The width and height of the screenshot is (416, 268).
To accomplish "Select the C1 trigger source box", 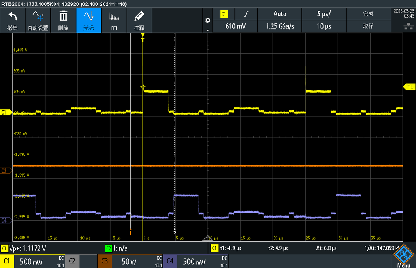I will 224,14.
